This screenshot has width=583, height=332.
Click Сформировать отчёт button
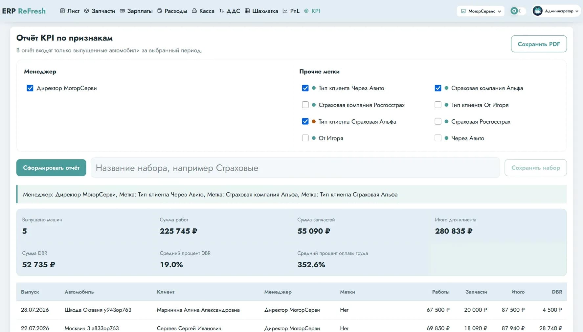(x=51, y=168)
